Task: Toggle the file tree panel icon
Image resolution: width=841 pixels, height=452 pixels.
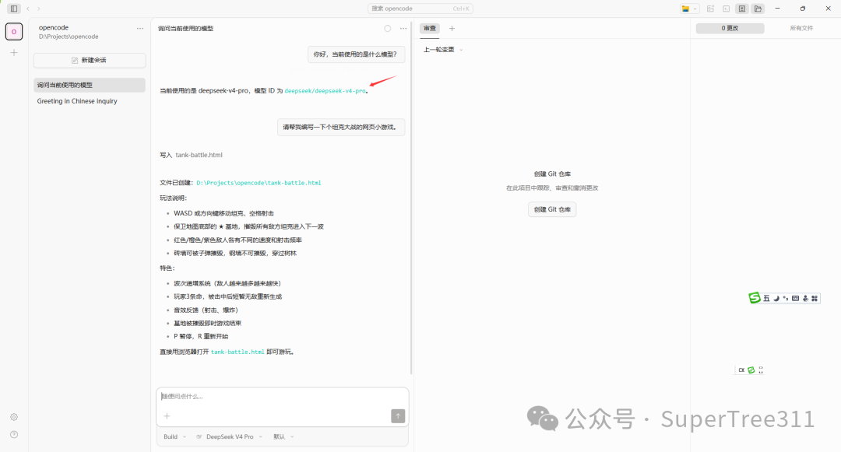Action: click(x=758, y=9)
